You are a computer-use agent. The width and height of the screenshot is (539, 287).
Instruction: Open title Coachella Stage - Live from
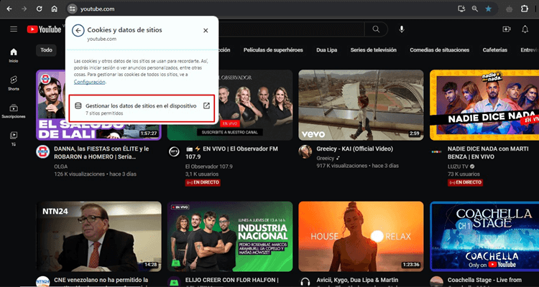(x=484, y=280)
